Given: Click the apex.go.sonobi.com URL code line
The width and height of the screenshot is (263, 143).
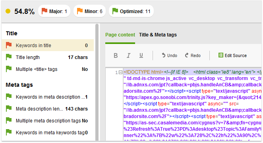Looking at the screenshot, I should point(192,97).
